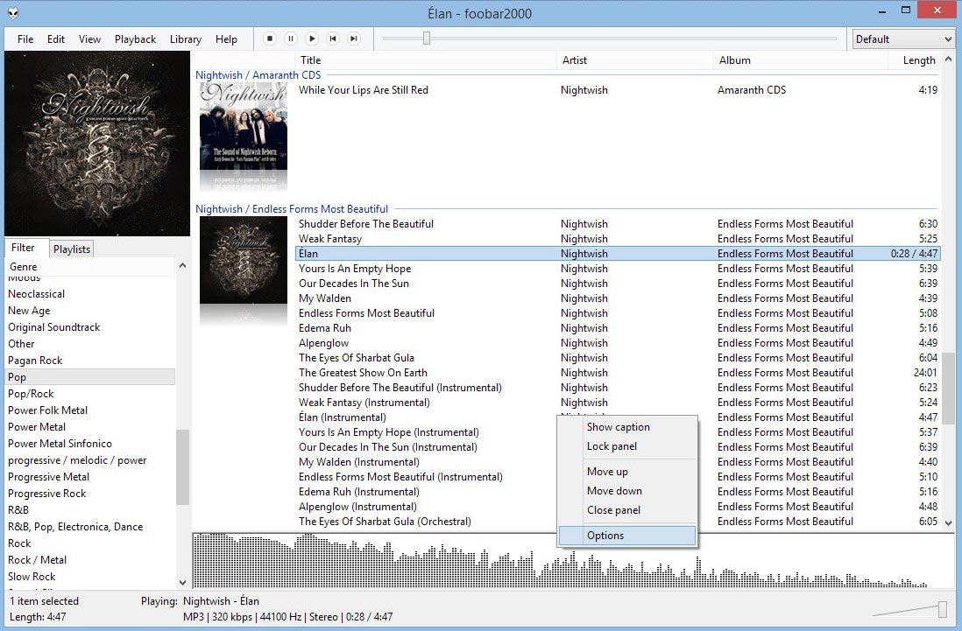Select the Pagan Rock genre
The height and width of the screenshot is (631, 962).
pos(89,361)
